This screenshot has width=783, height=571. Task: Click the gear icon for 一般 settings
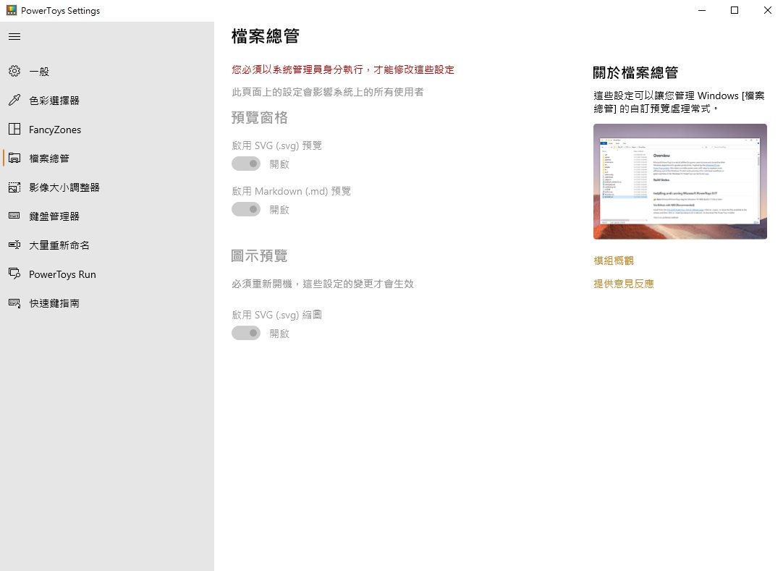coord(14,72)
